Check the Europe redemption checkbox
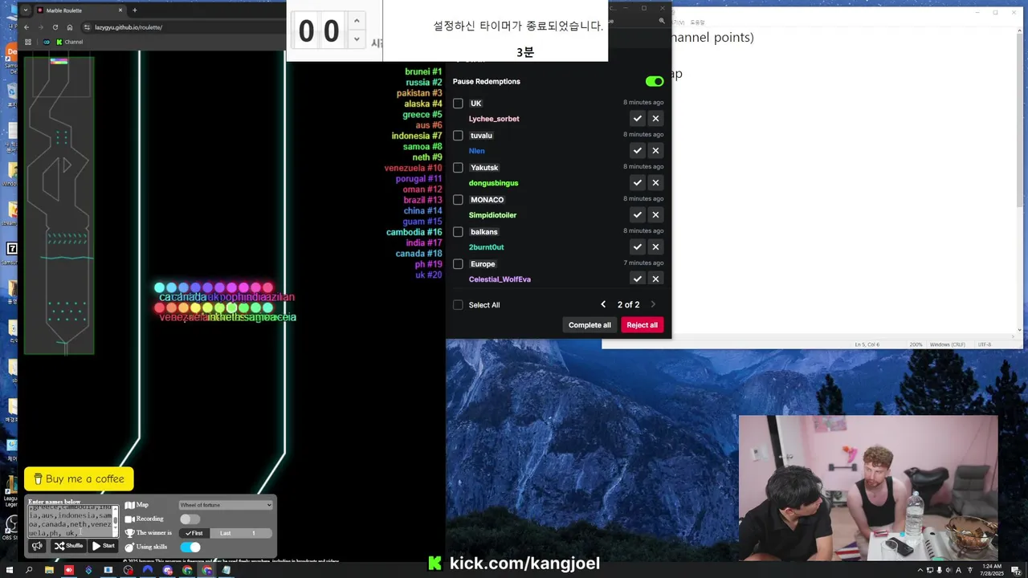 coord(458,264)
